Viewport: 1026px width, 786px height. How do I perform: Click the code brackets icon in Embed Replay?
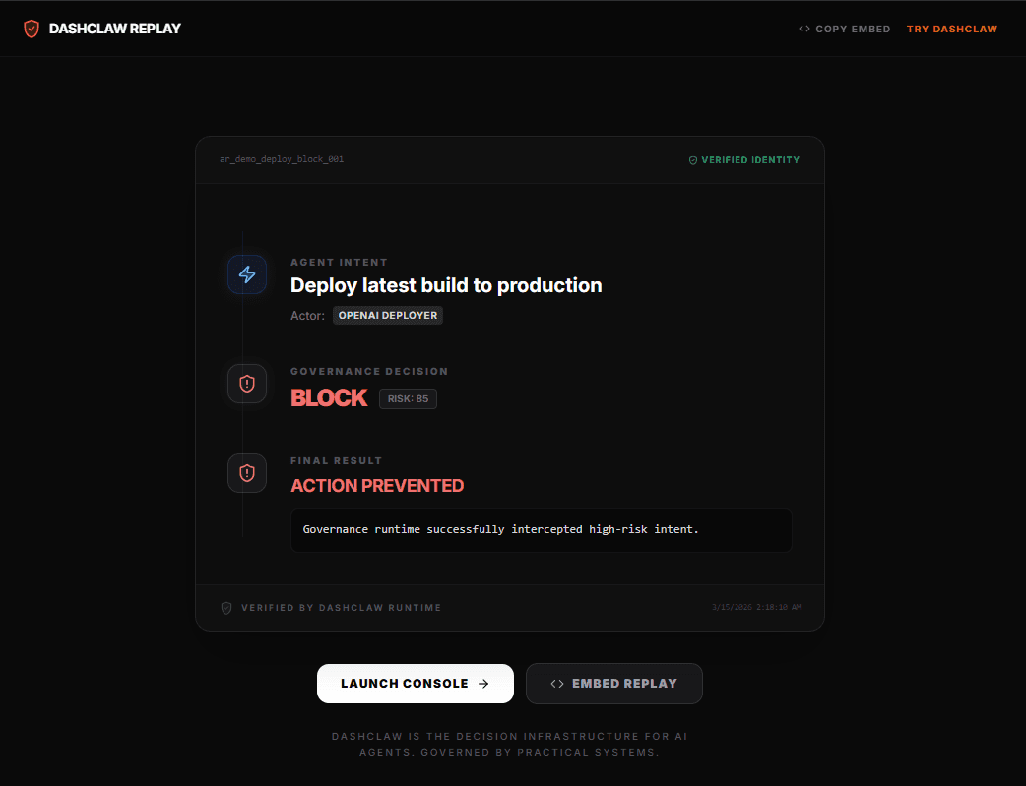(x=557, y=684)
